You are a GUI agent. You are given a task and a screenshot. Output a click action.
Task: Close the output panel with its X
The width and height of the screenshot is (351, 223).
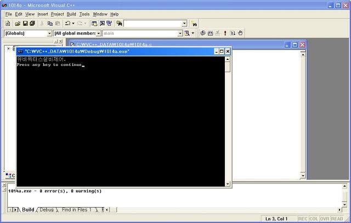coord(4,185)
